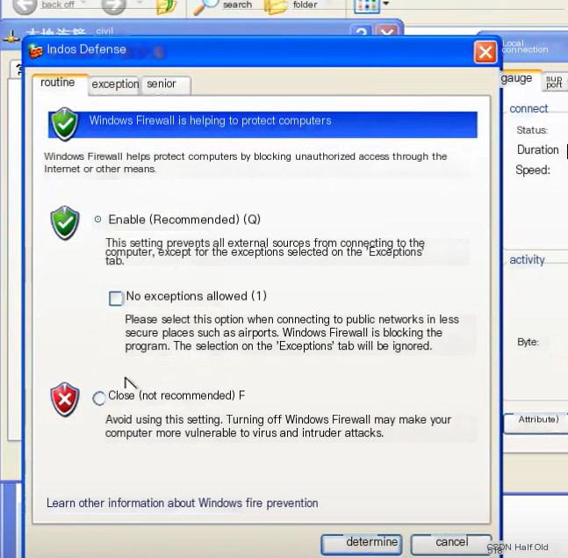Click the folder icon in Explorer toolbar

point(276,6)
